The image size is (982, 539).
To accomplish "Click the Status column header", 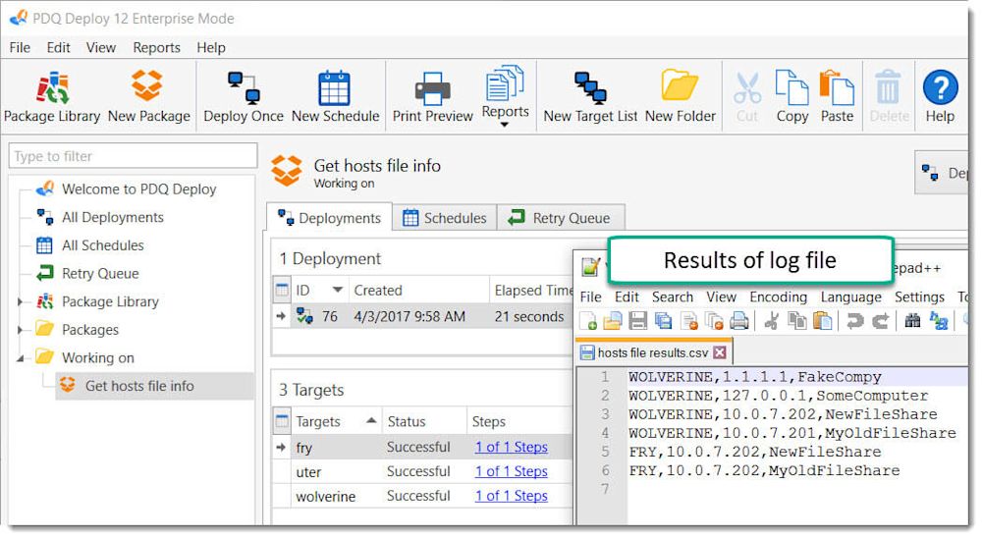I will click(x=424, y=421).
